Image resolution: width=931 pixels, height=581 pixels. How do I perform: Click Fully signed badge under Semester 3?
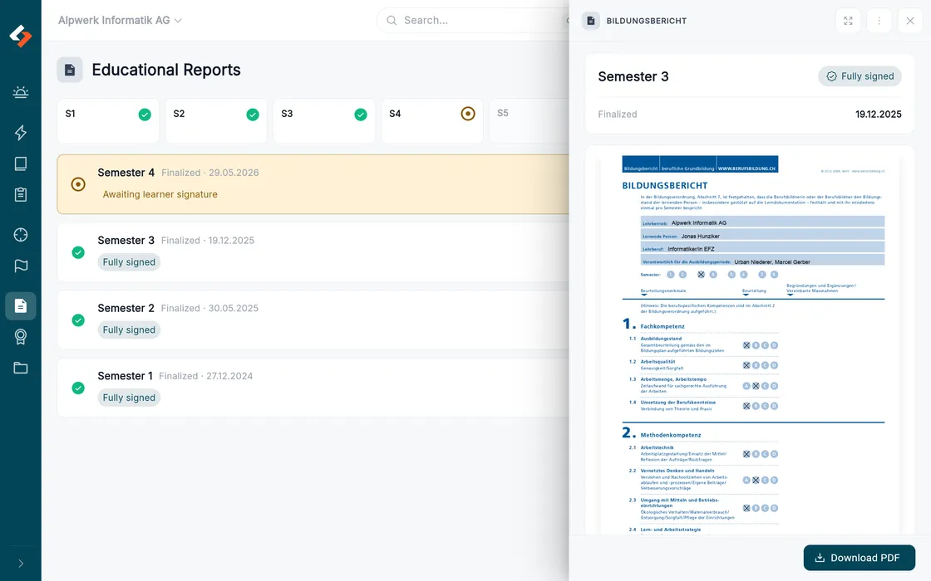pos(129,262)
